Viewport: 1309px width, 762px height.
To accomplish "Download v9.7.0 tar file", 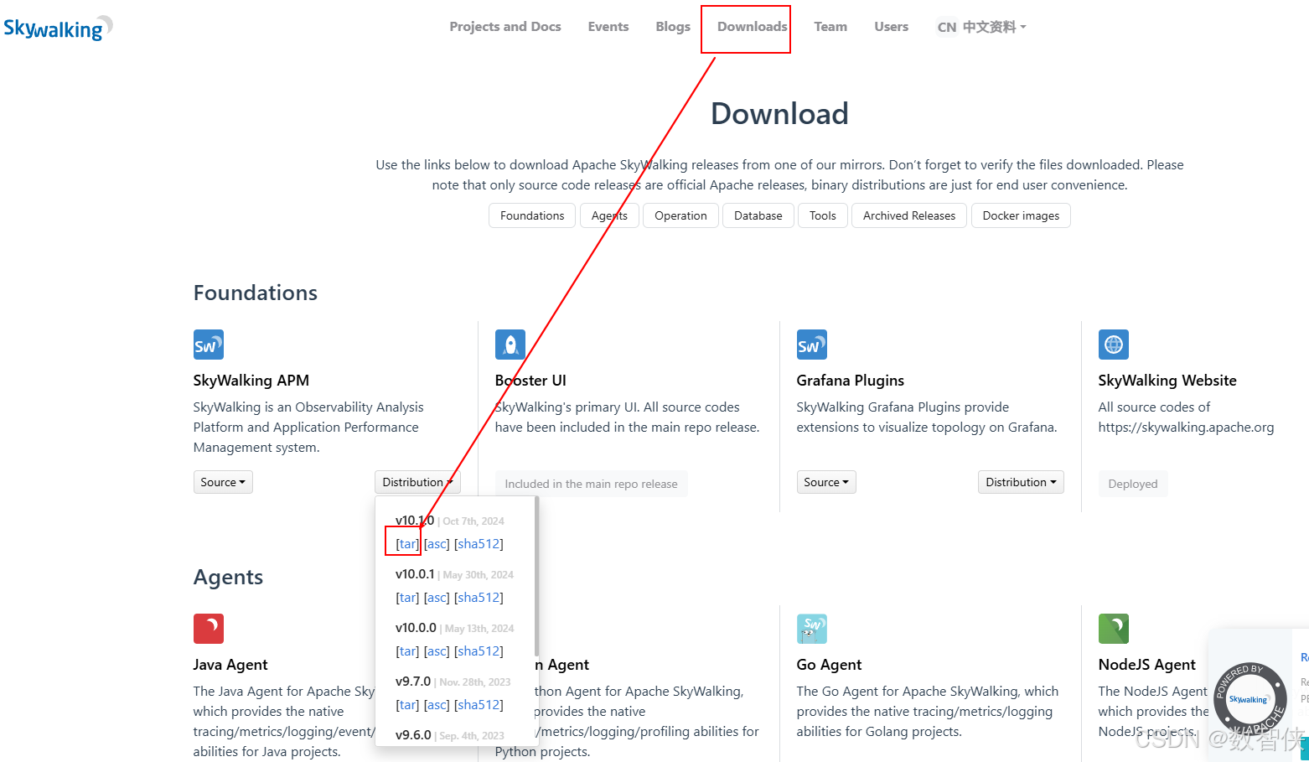I will coord(407,705).
